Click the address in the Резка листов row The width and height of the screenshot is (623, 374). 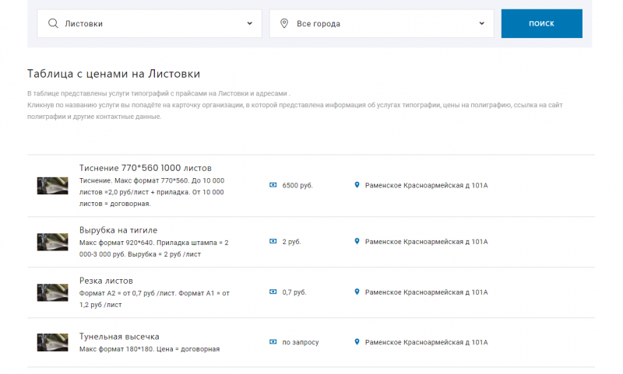pyautogui.click(x=426, y=292)
